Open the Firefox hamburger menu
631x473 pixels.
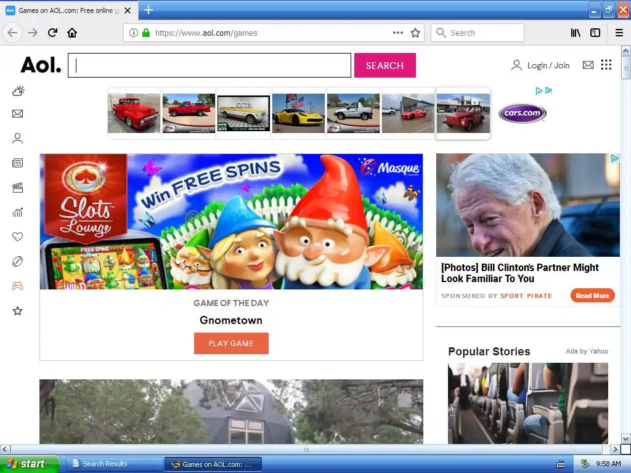click(619, 33)
